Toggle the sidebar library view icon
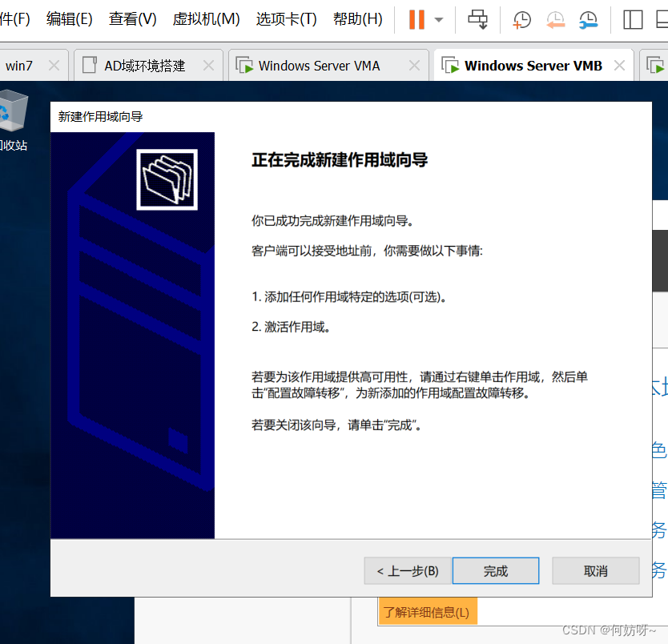The height and width of the screenshot is (644, 668). [633, 19]
